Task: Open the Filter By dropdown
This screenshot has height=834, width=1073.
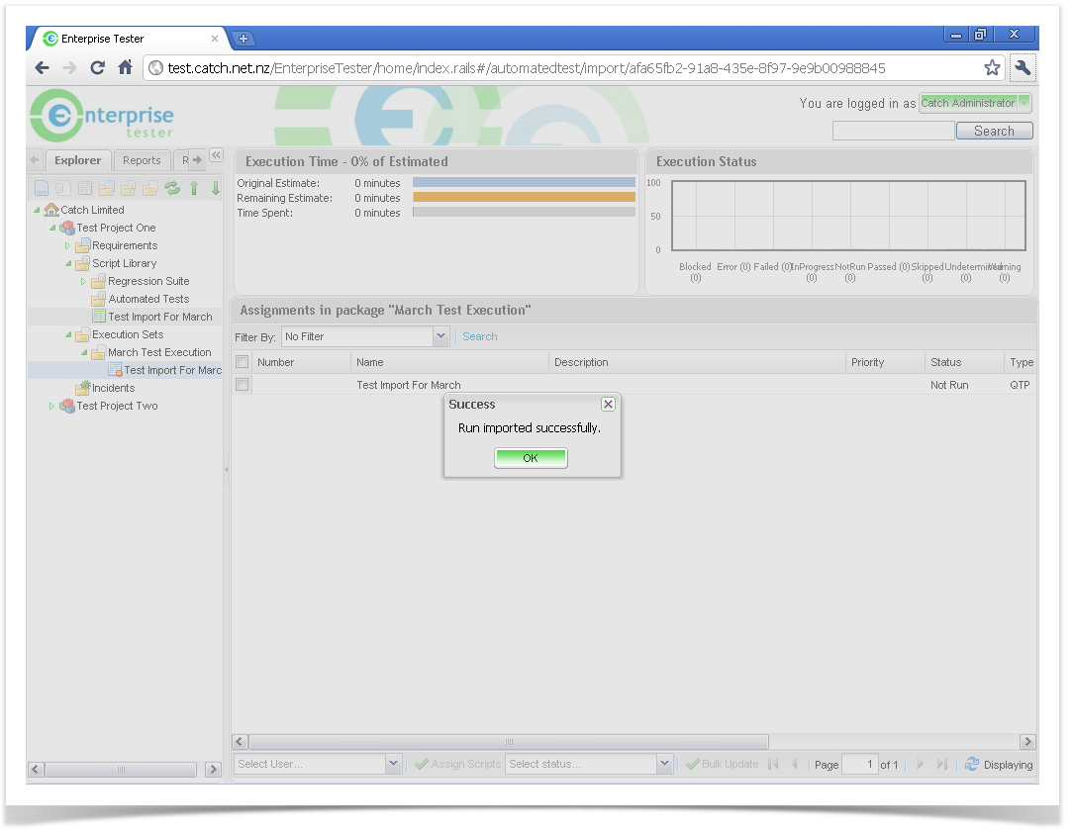Action: [x=441, y=336]
